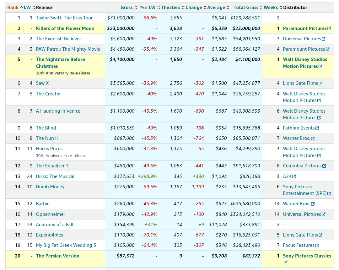Click the sort arrows beside the Change header

point(205,8)
